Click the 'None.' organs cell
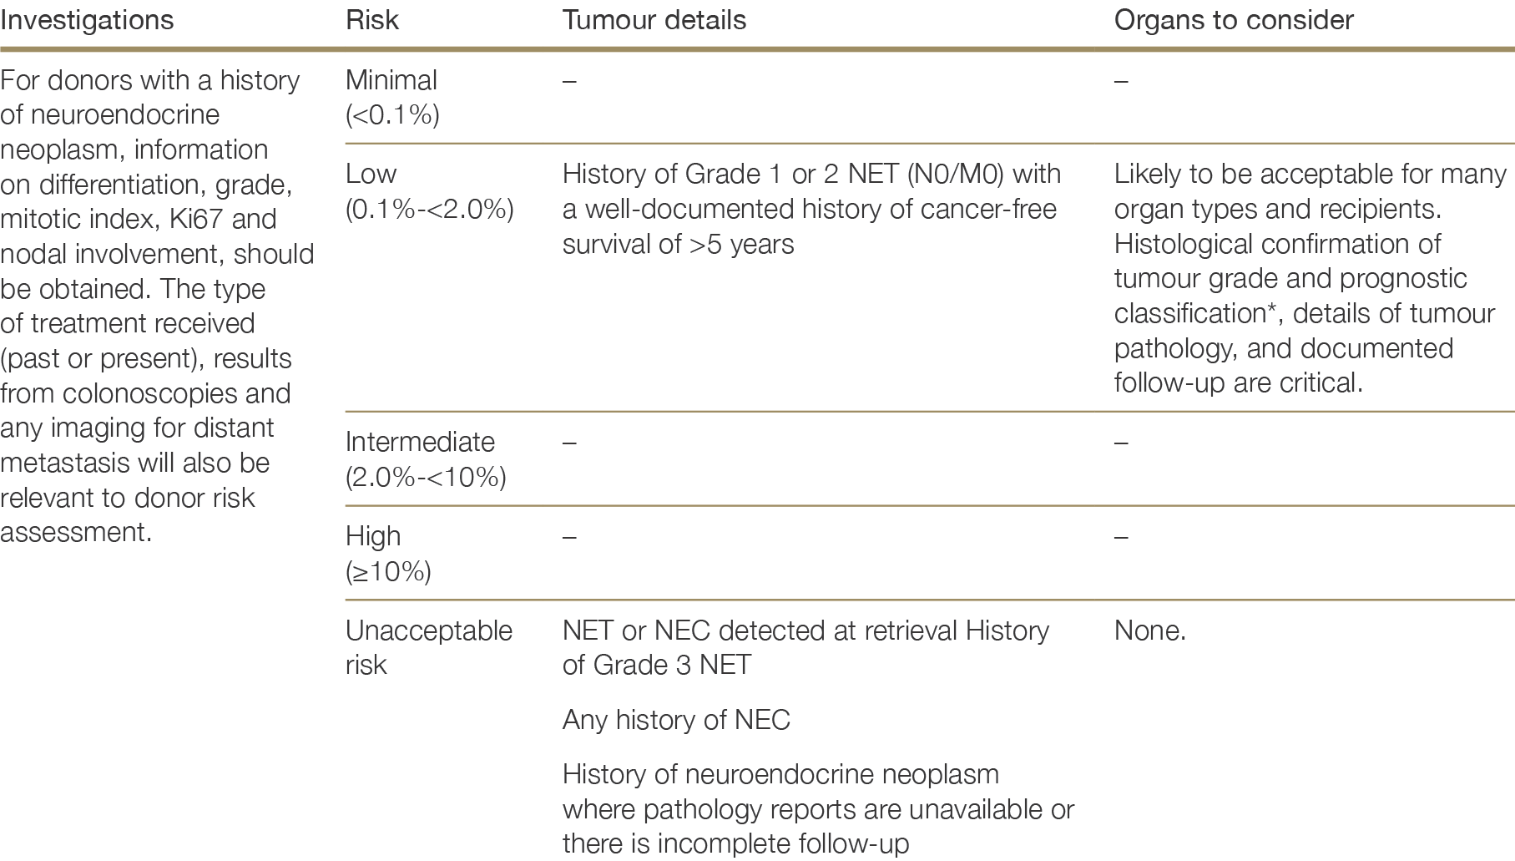 coord(1149,631)
